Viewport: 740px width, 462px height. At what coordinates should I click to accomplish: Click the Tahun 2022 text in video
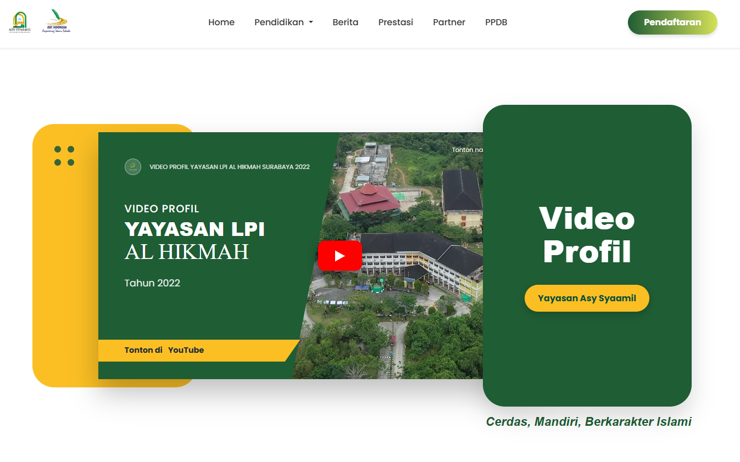(x=152, y=283)
